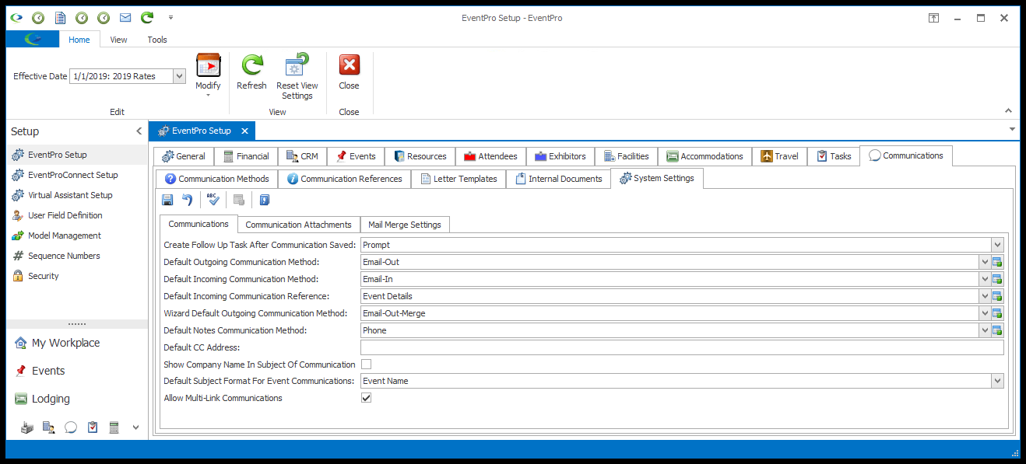Open the building with person navigation icon
The width and height of the screenshot is (1026, 464).
[x=48, y=427]
